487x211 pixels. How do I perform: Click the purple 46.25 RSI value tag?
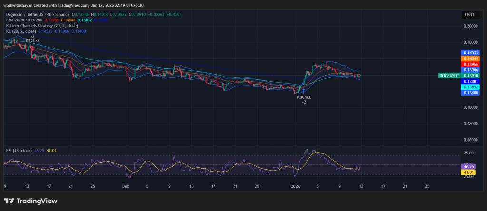469,166
